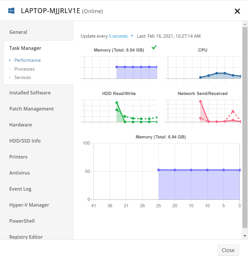The height and width of the screenshot is (260, 248).
Task: View Patch Management
Action: pyautogui.click(x=32, y=108)
